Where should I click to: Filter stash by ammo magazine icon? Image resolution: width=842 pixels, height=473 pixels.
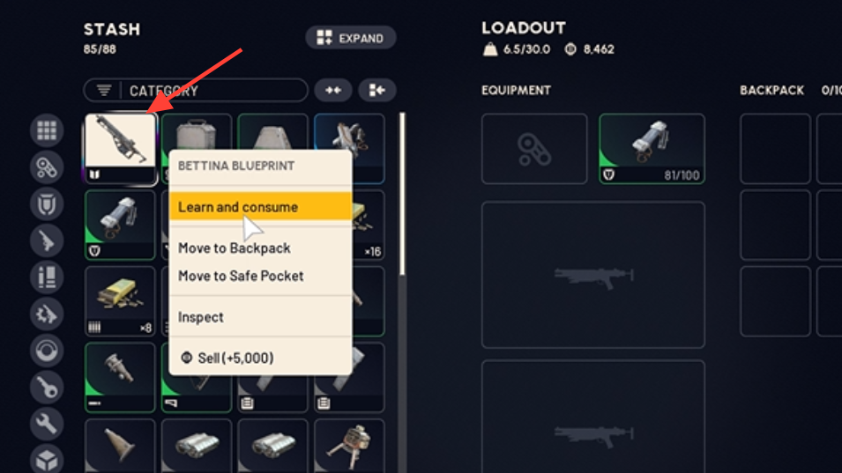[47, 277]
